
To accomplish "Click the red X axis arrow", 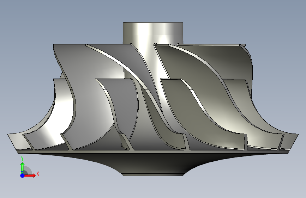I will (x=30, y=175).
